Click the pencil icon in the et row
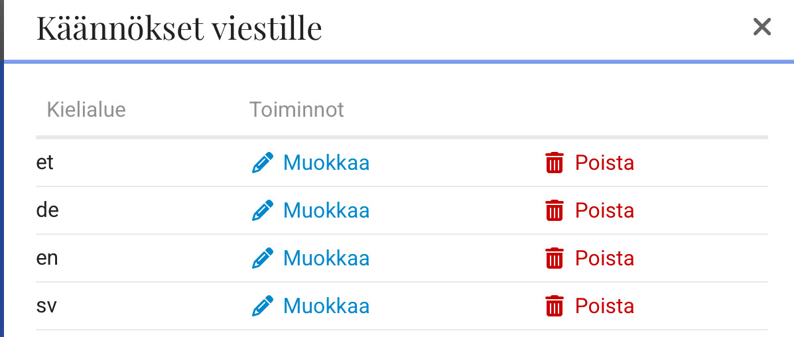This screenshot has width=794, height=337. point(263,163)
